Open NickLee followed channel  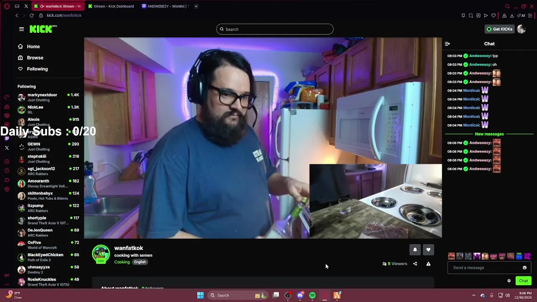click(x=48, y=109)
